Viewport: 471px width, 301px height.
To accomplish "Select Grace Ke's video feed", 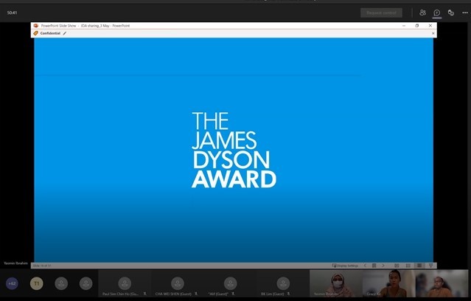I will pyautogui.click(x=389, y=283).
